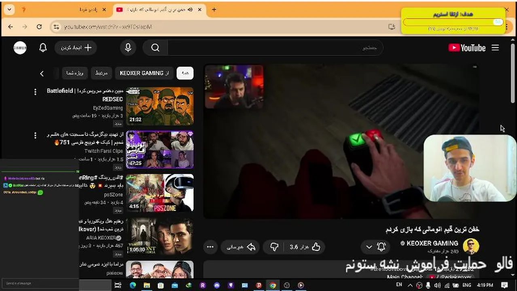This screenshot has width=517, height=291.
Task: Open Battlefield REDSEC video title
Action: 85,95
